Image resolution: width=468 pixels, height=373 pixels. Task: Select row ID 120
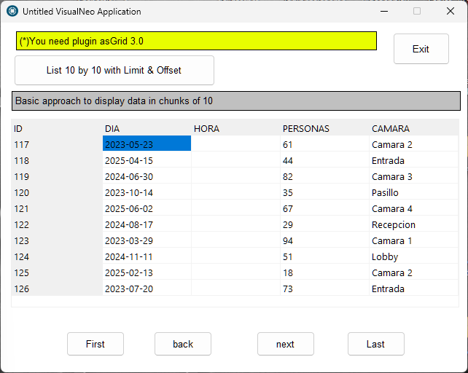coord(57,193)
